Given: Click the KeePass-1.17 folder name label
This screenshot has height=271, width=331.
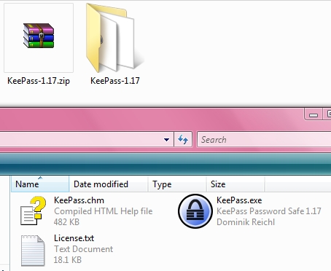Looking at the screenshot, I should coord(115,81).
